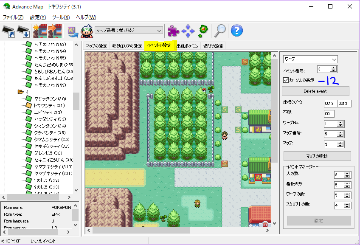Select the orange S sign tile at top

click(245, 62)
